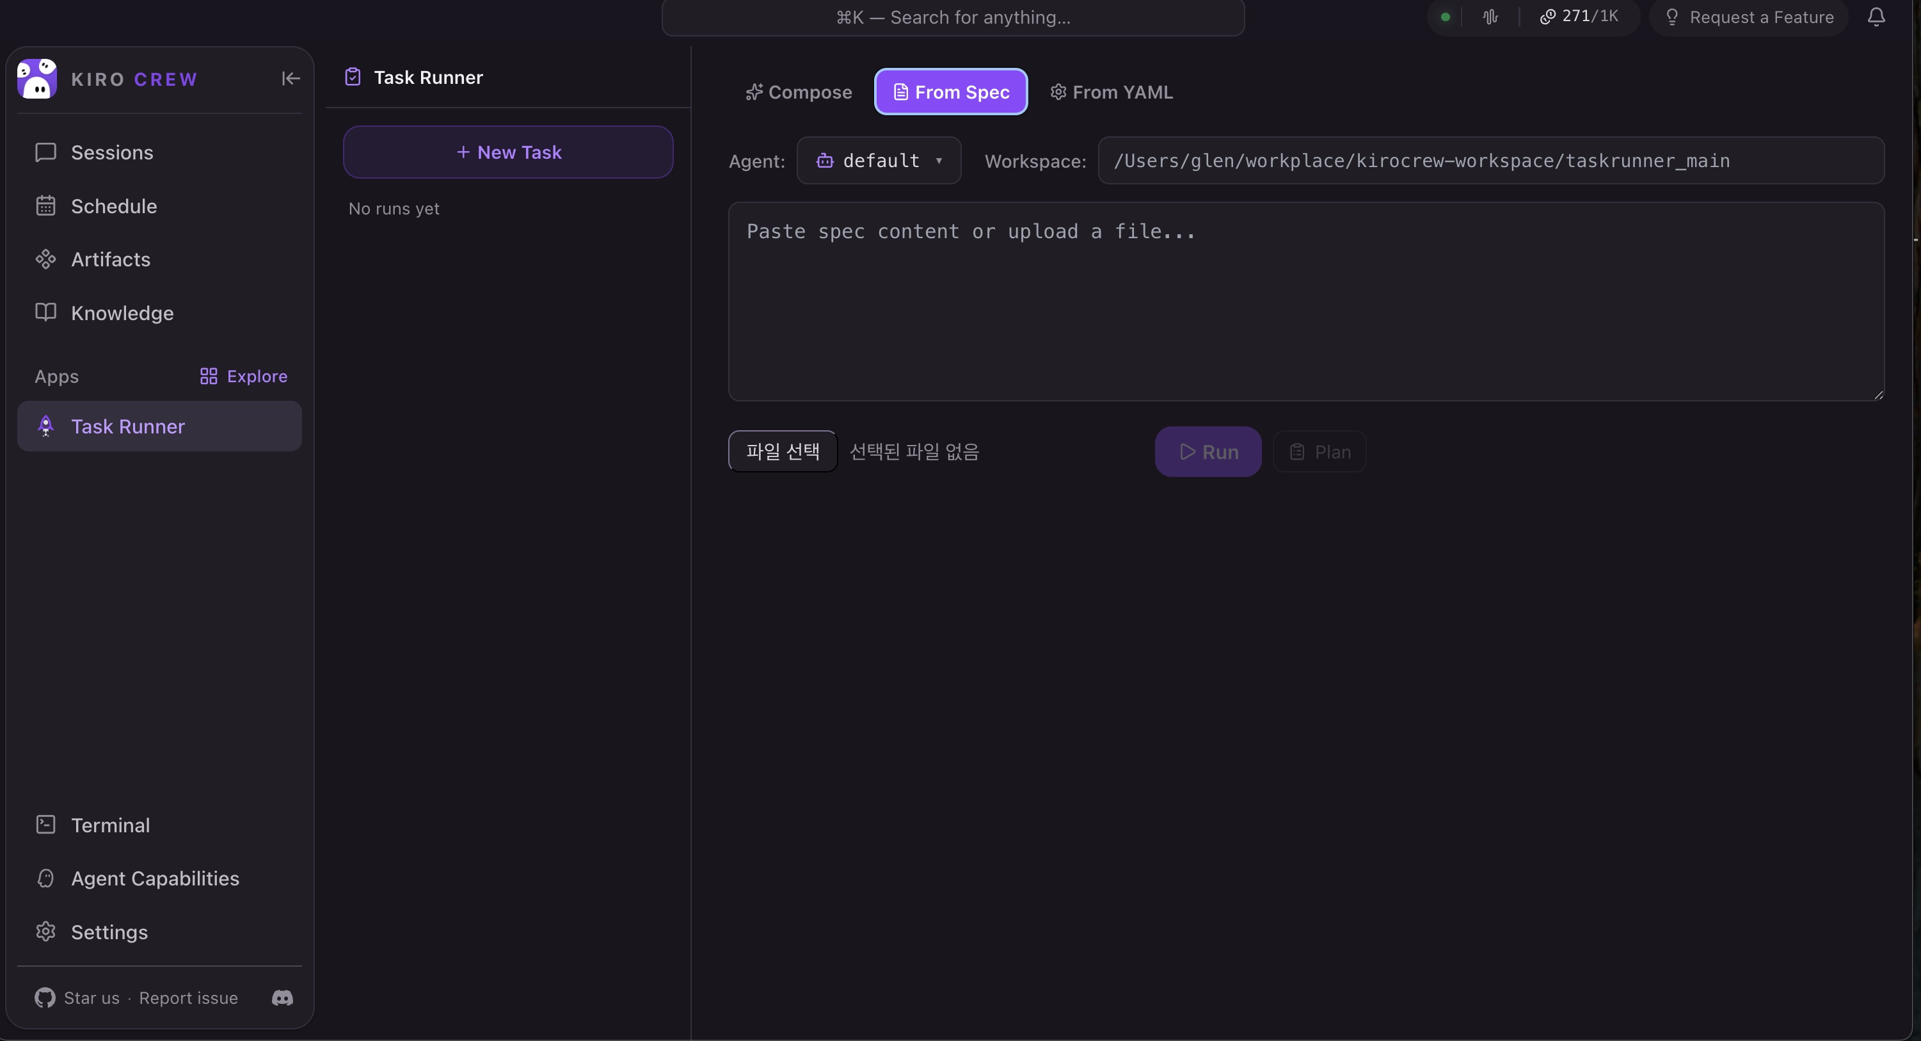Open notifications with the bell icon
Screen dimensions: 1921x1041
point(1876,17)
